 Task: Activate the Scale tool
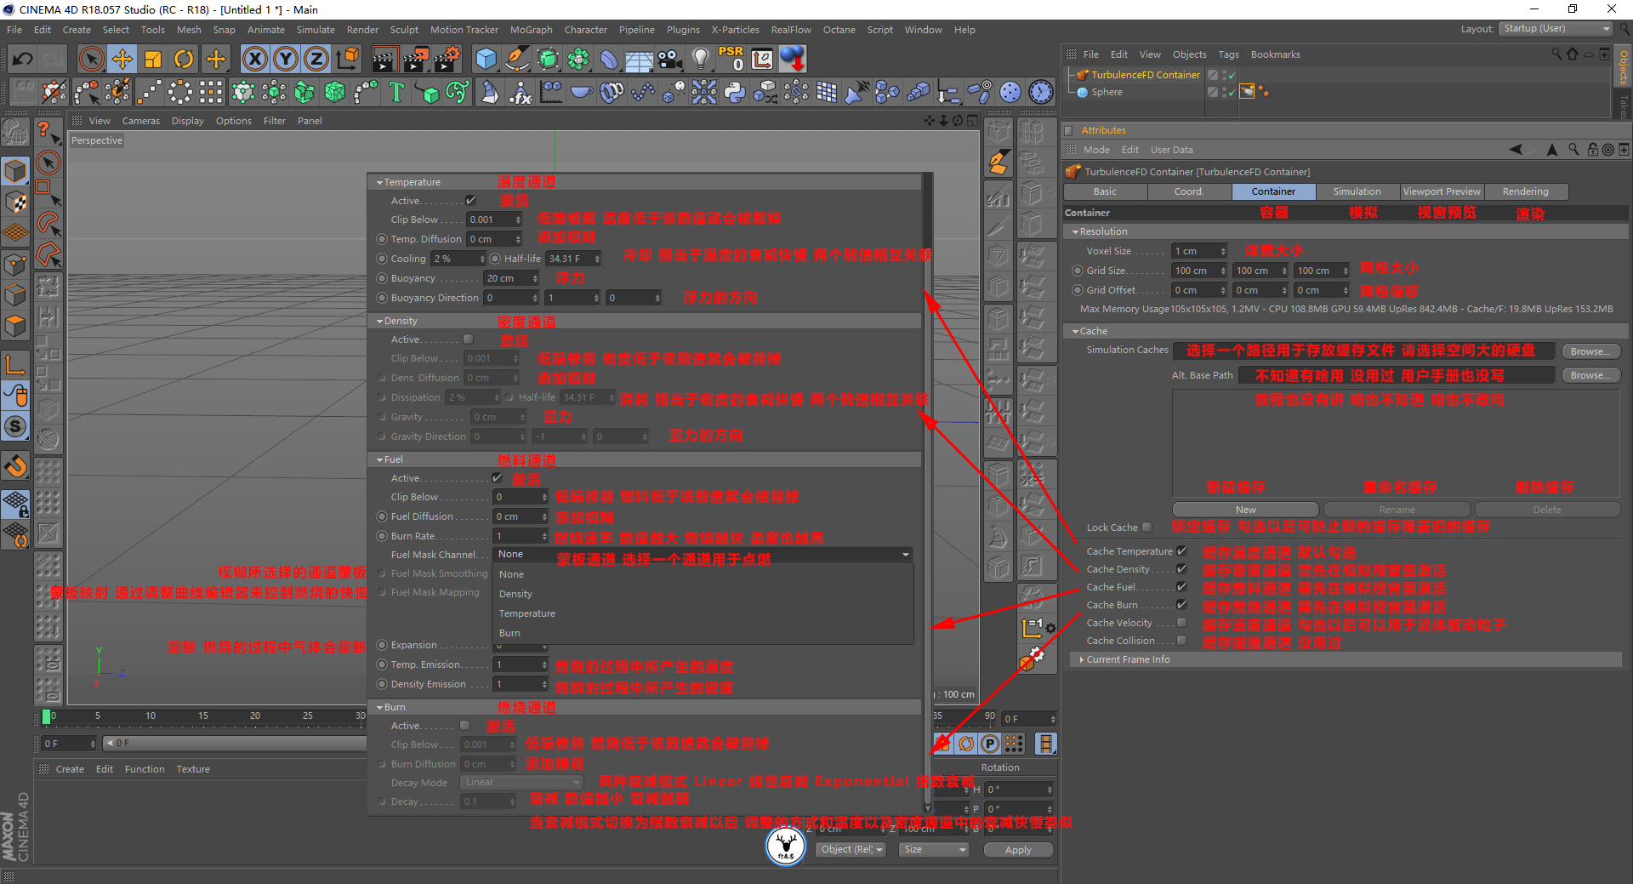click(x=153, y=59)
